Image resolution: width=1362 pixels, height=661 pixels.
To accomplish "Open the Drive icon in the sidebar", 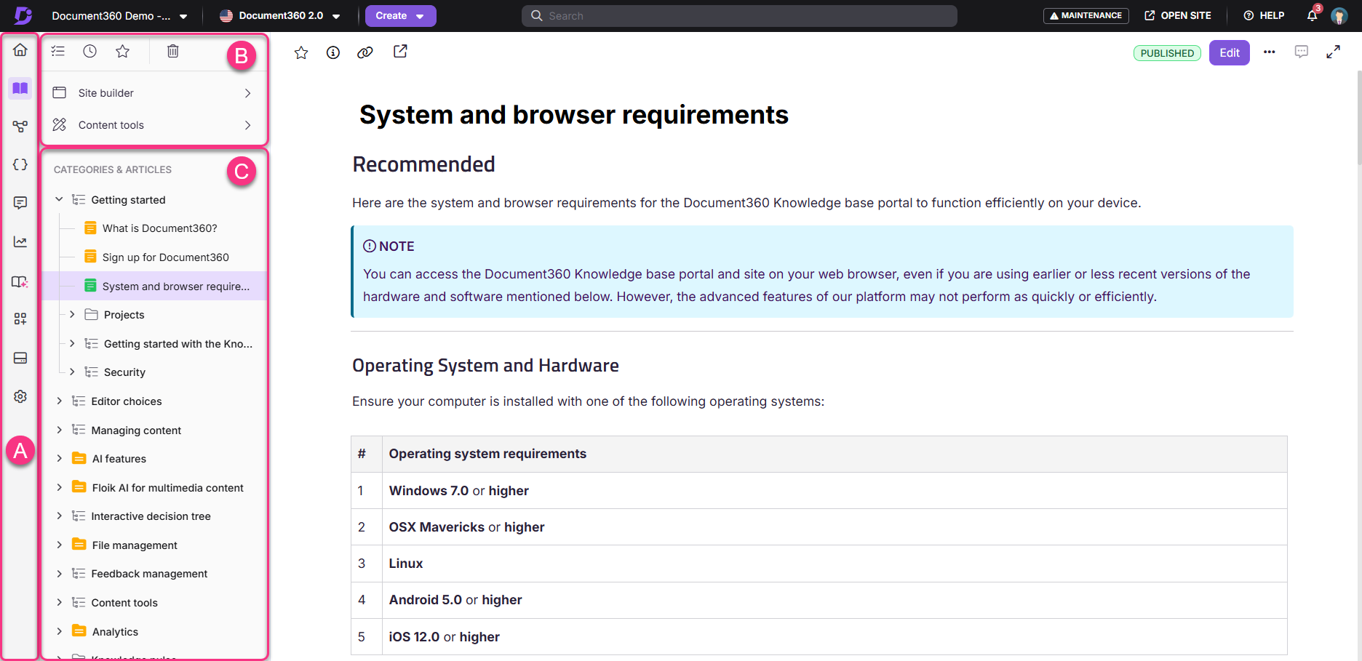I will 20,358.
